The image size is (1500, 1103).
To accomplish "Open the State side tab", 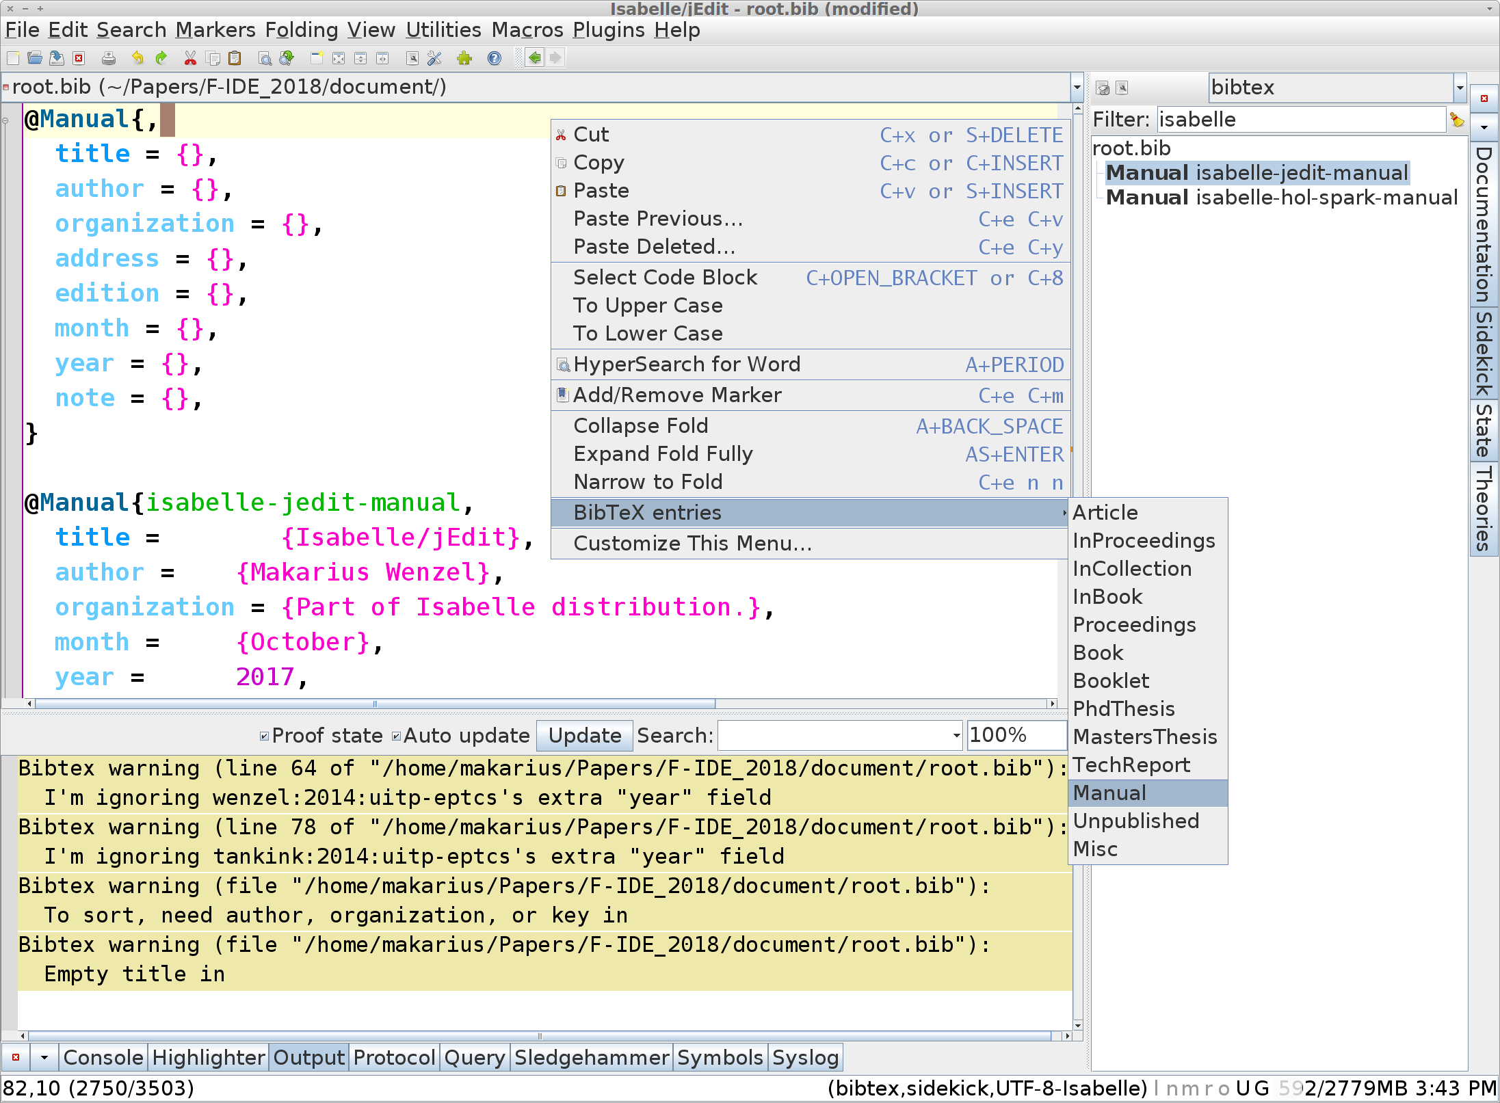I will pos(1484,430).
